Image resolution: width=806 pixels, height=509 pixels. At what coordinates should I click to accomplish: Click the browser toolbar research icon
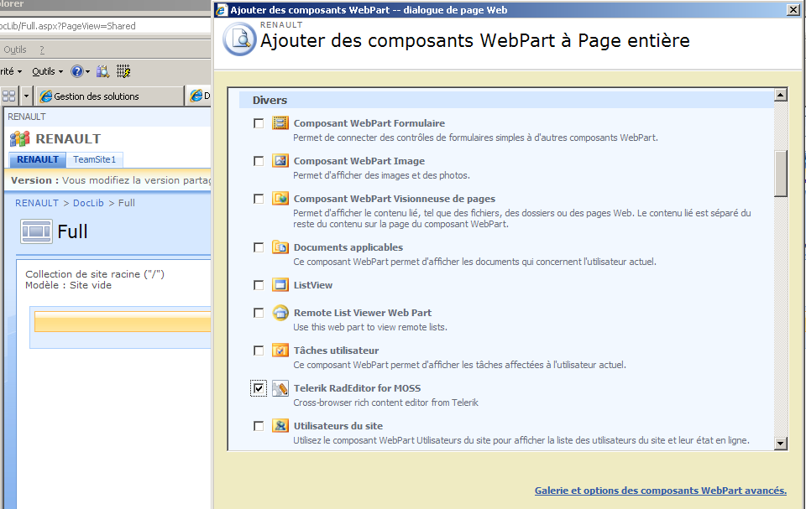click(102, 71)
